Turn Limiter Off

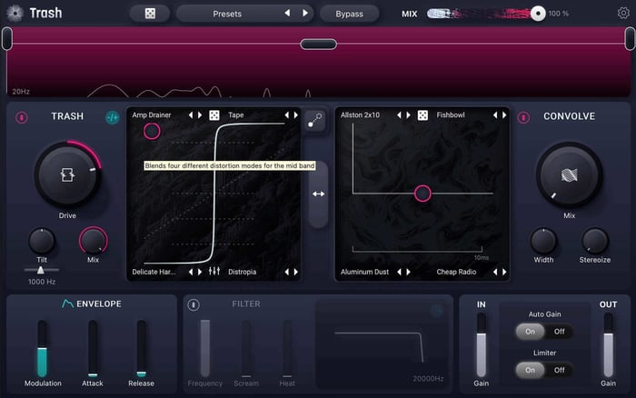tap(560, 370)
